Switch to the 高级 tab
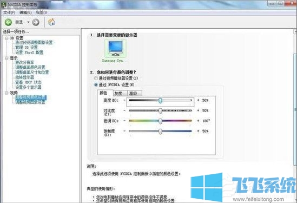The height and width of the screenshot is (203, 297). (x=135, y=94)
